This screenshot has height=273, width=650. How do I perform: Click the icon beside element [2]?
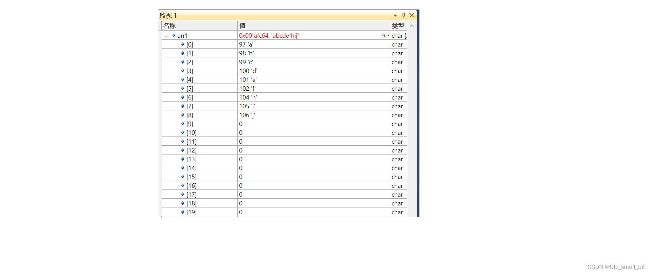click(x=183, y=62)
